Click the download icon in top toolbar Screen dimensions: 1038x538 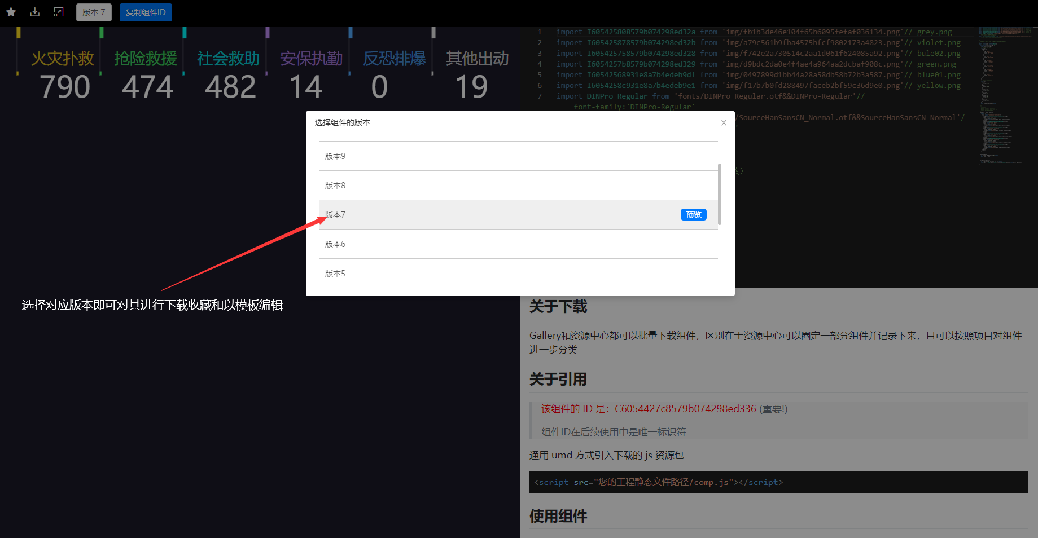(x=35, y=12)
